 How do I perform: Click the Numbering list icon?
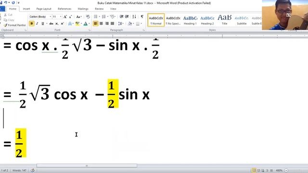click(104, 17)
